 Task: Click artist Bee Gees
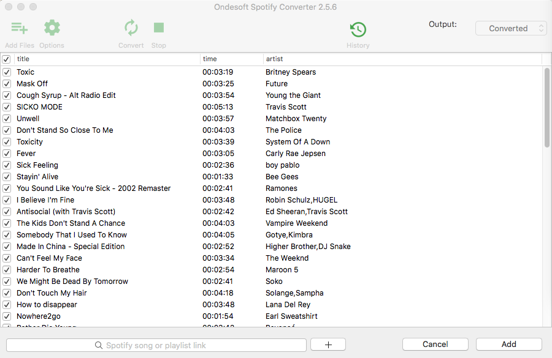click(x=282, y=177)
